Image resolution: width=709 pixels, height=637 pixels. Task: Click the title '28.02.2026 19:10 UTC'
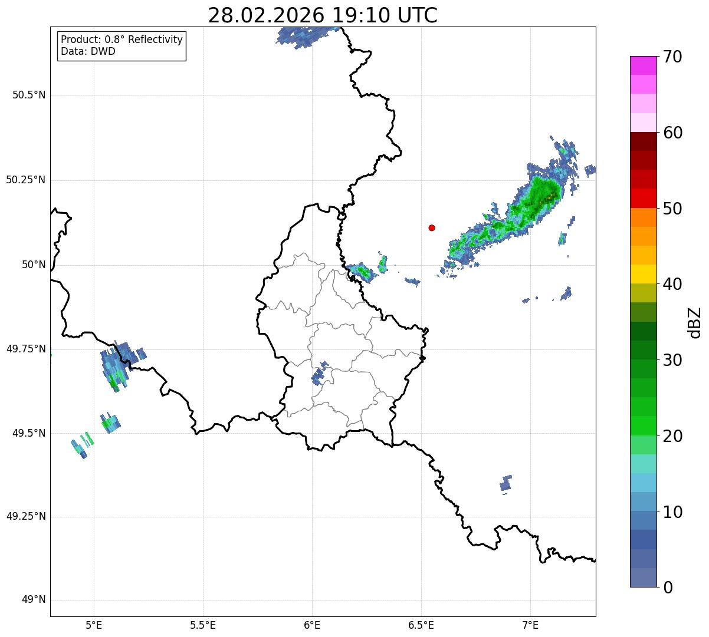(x=323, y=15)
